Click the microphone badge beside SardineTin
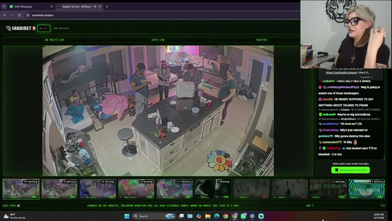 (320, 148)
